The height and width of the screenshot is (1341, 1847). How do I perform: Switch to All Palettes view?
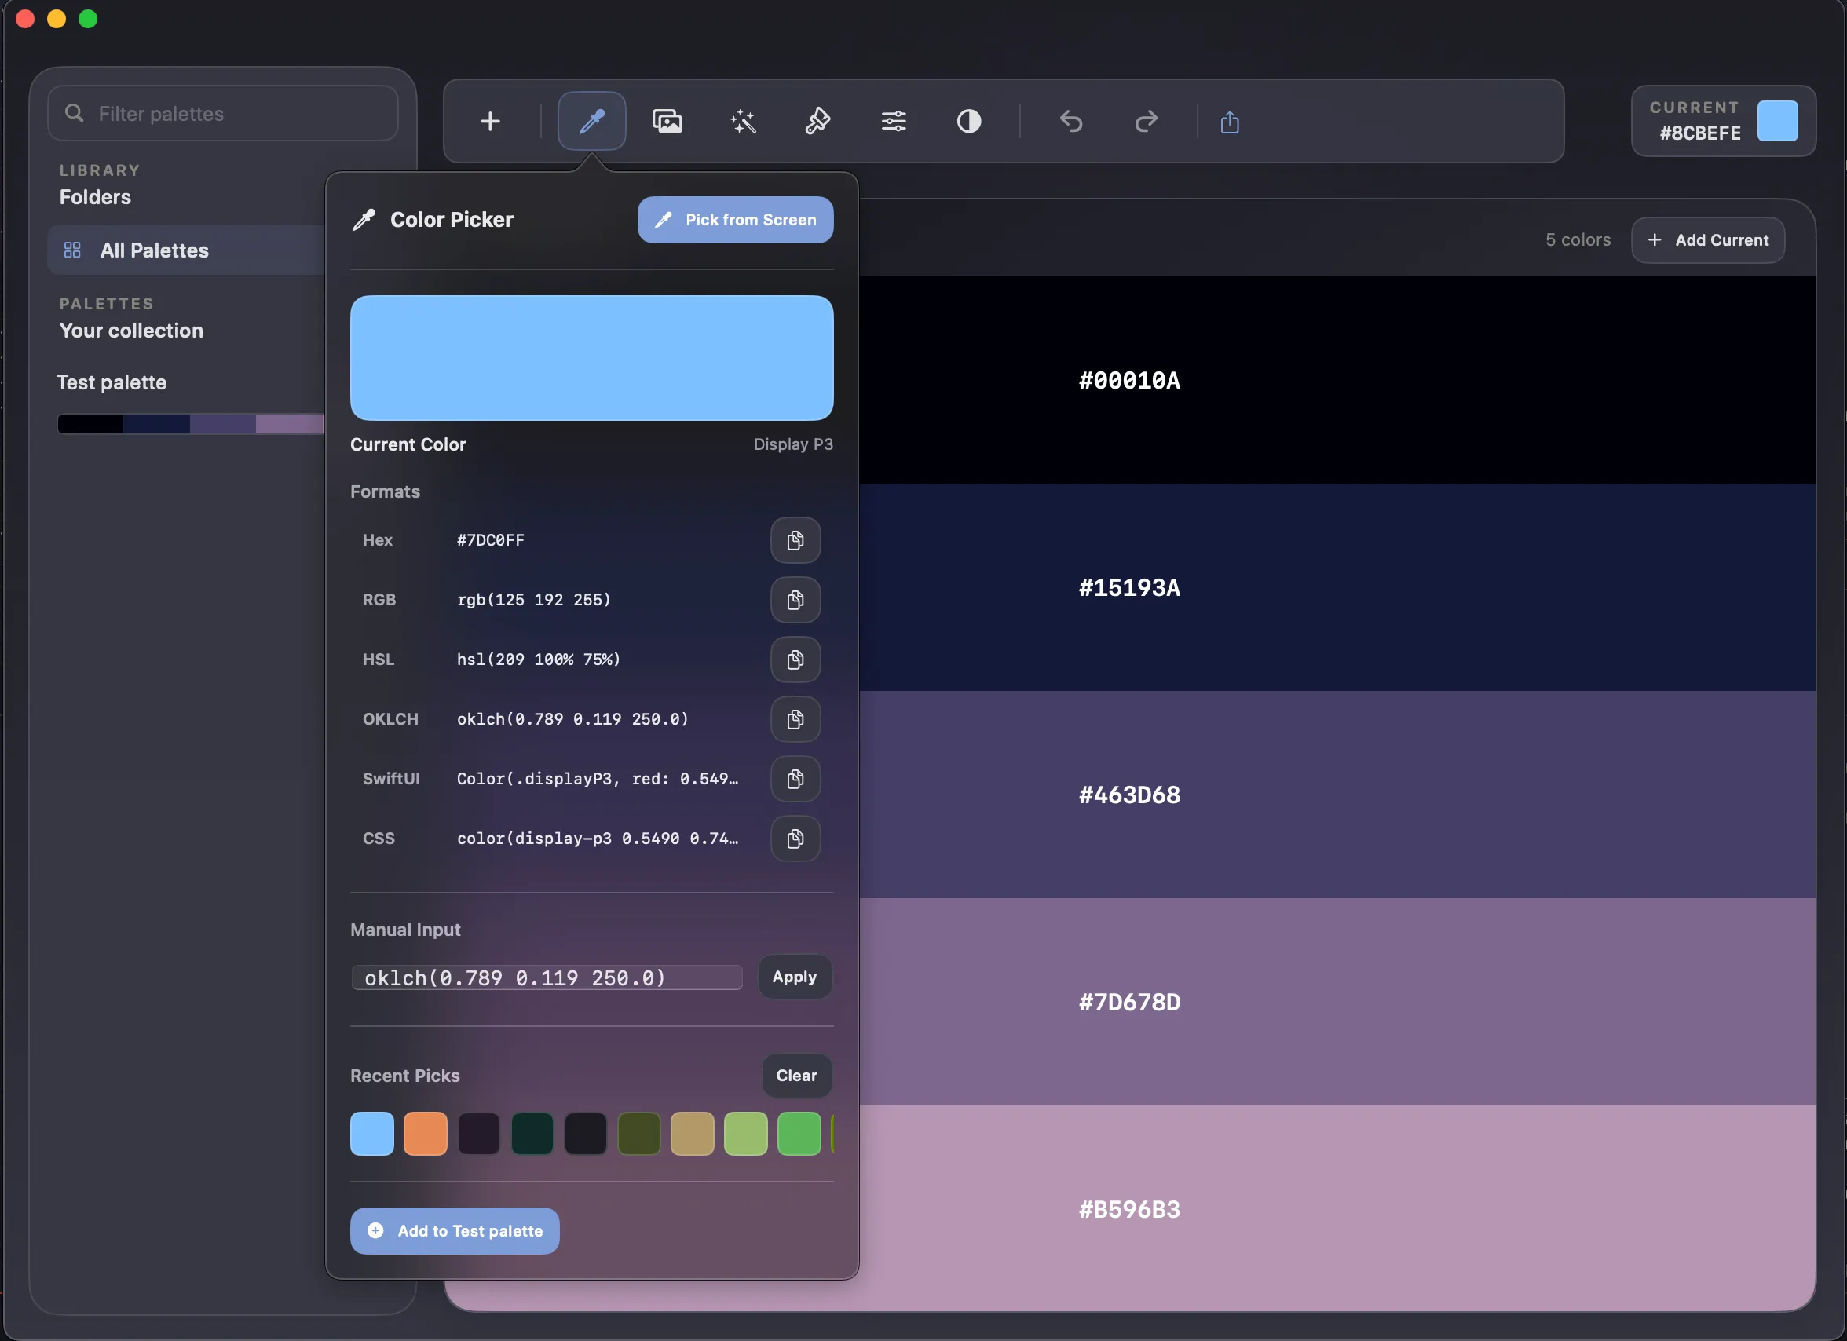(x=154, y=250)
